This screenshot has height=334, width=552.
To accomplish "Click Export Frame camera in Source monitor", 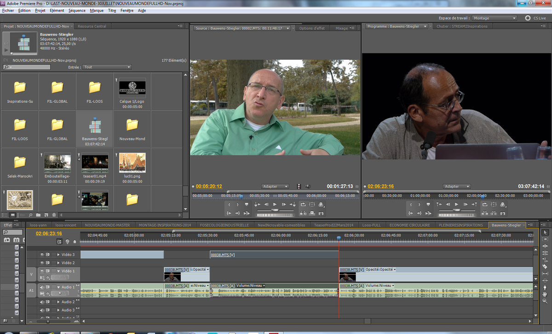I will point(321,213).
